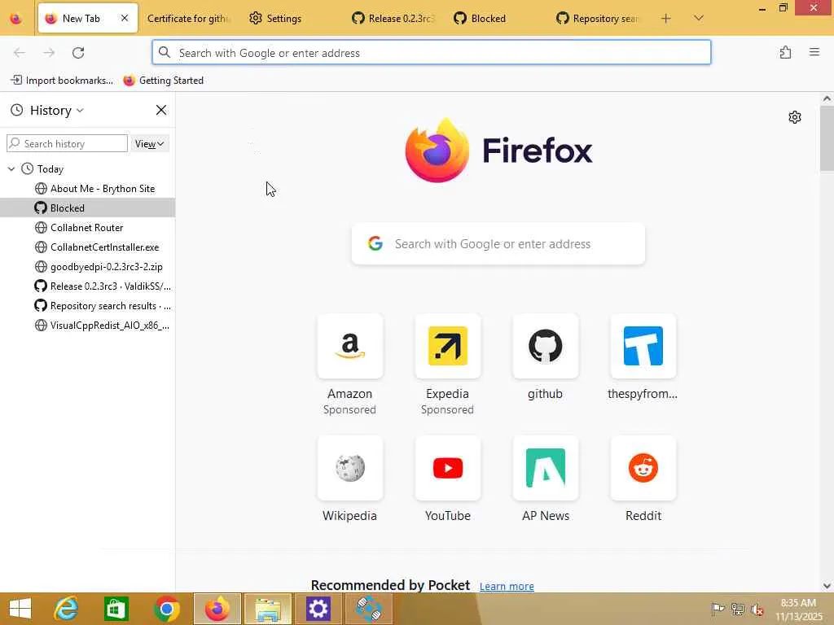Open a new tab with plus button
834x625 pixels.
(665, 19)
